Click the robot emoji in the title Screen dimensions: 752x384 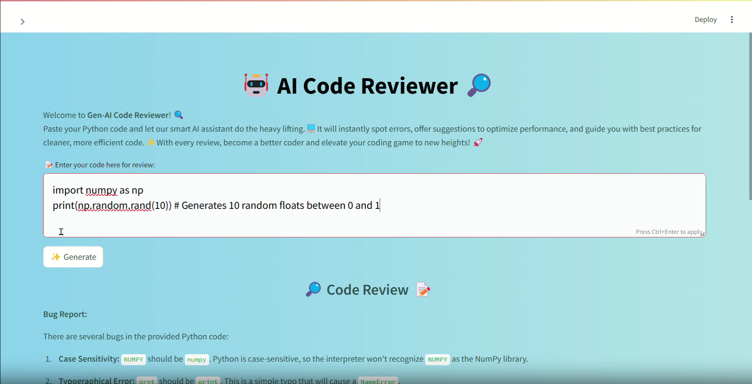(256, 85)
